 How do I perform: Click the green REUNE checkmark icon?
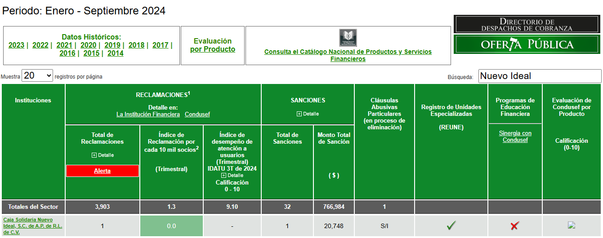(x=451, y=226)
